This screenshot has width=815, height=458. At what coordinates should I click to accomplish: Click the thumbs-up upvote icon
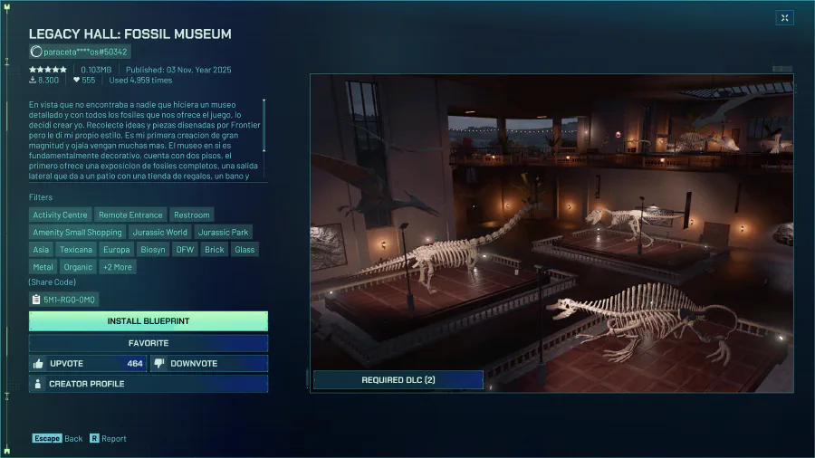pyautogui.click(x=38, y=364)
